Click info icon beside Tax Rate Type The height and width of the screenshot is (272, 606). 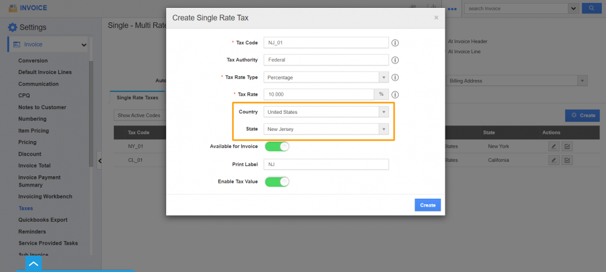395,78
